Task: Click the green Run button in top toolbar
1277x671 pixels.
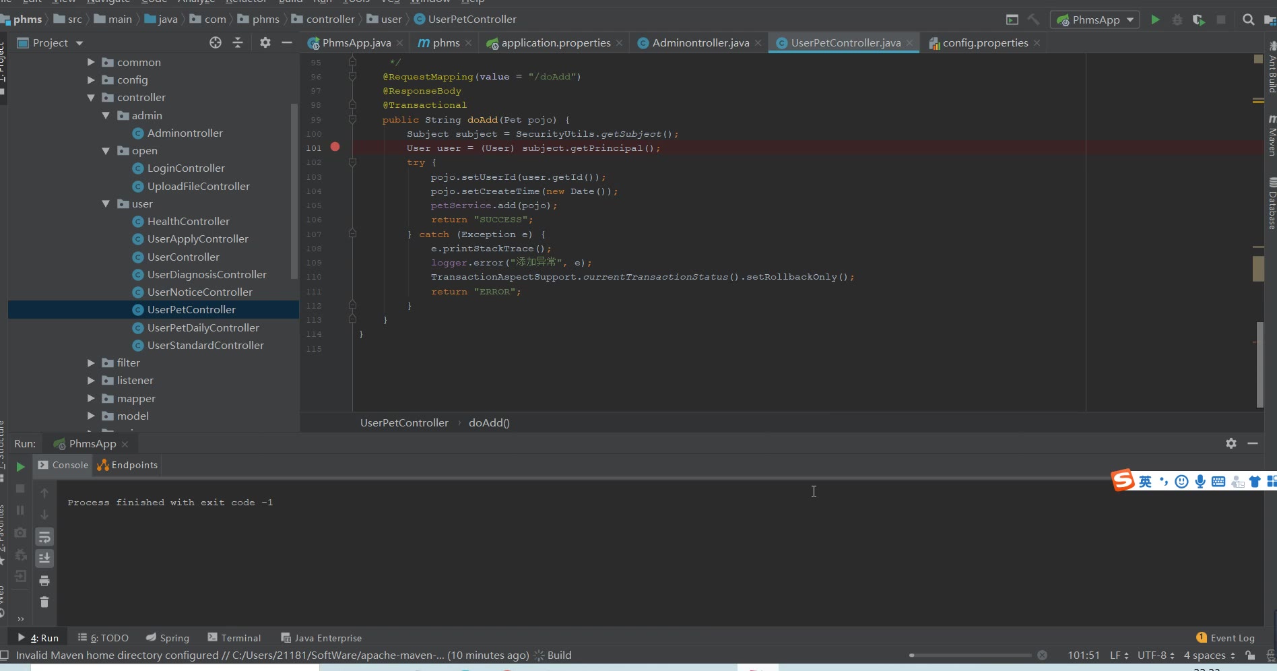Action: (1155, 20)
